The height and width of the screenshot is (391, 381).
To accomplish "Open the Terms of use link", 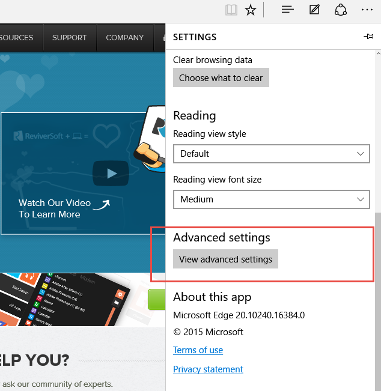I will [x=198, y=350].
